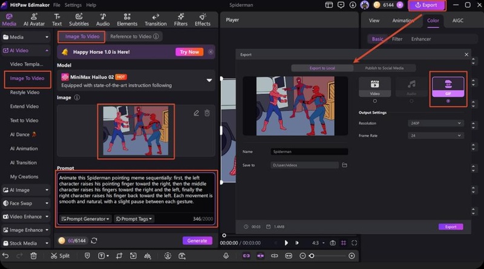Choose the GIF format tile
Viewport: 484px width, 269px height.
(x=448, y=87)
